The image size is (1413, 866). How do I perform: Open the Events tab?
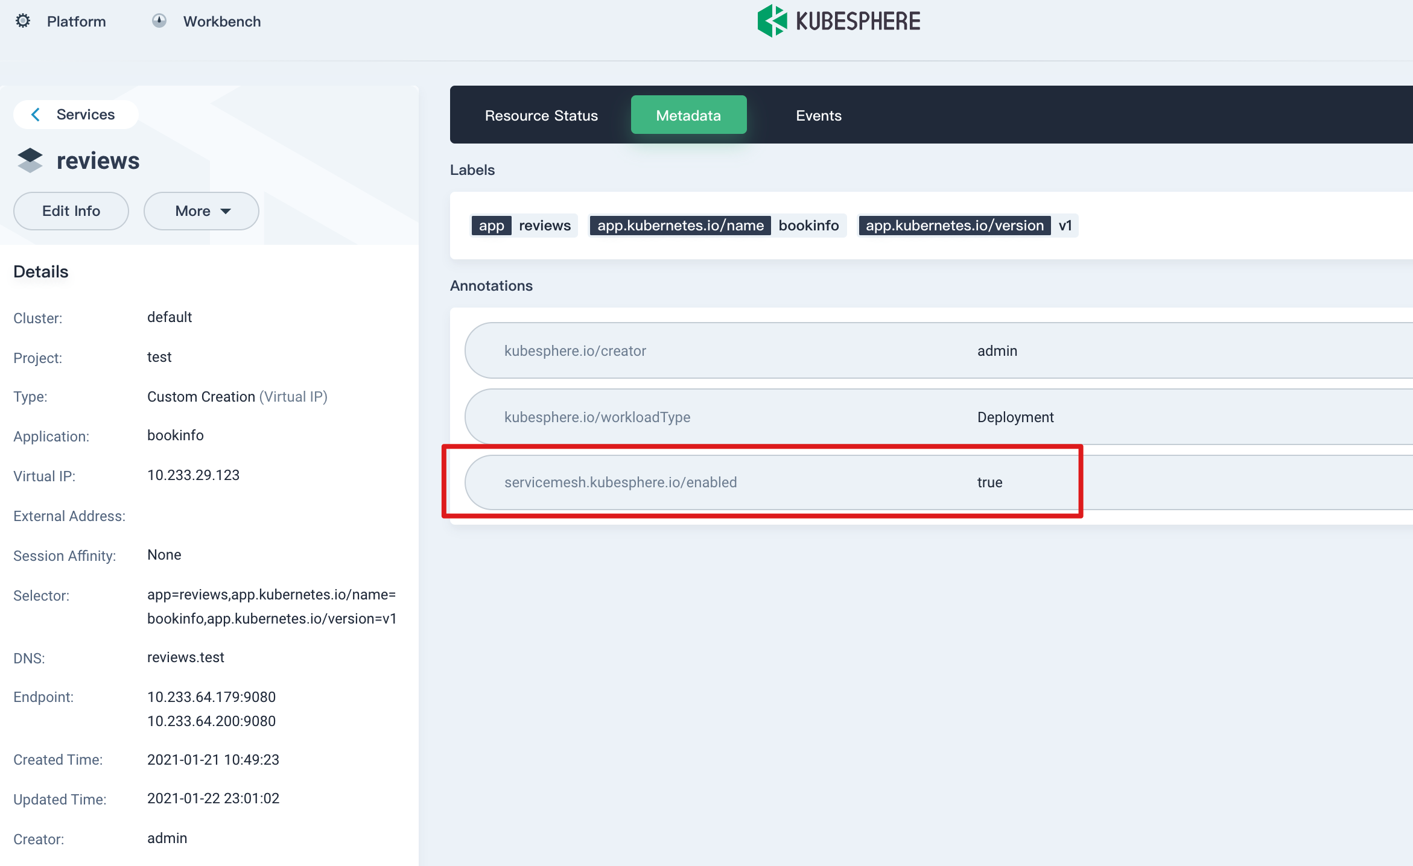(x=818, y=115)
